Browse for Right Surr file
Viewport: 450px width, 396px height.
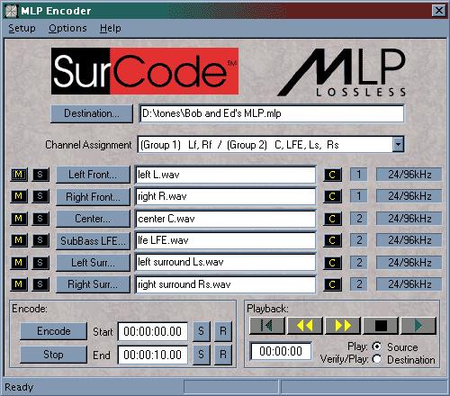(x=93, y=284)
